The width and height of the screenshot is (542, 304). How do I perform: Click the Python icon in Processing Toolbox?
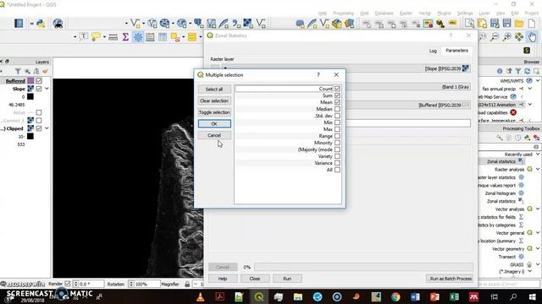tap(527, 138)
